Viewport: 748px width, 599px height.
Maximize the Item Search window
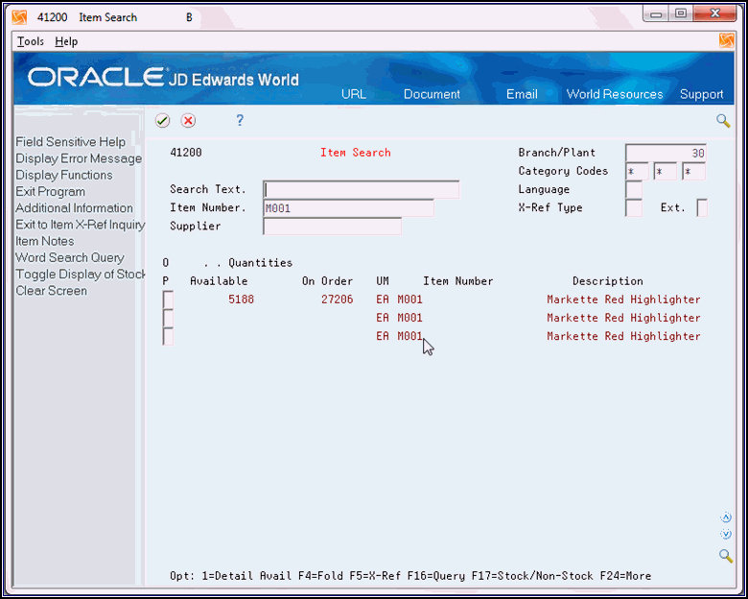point(681,13)
